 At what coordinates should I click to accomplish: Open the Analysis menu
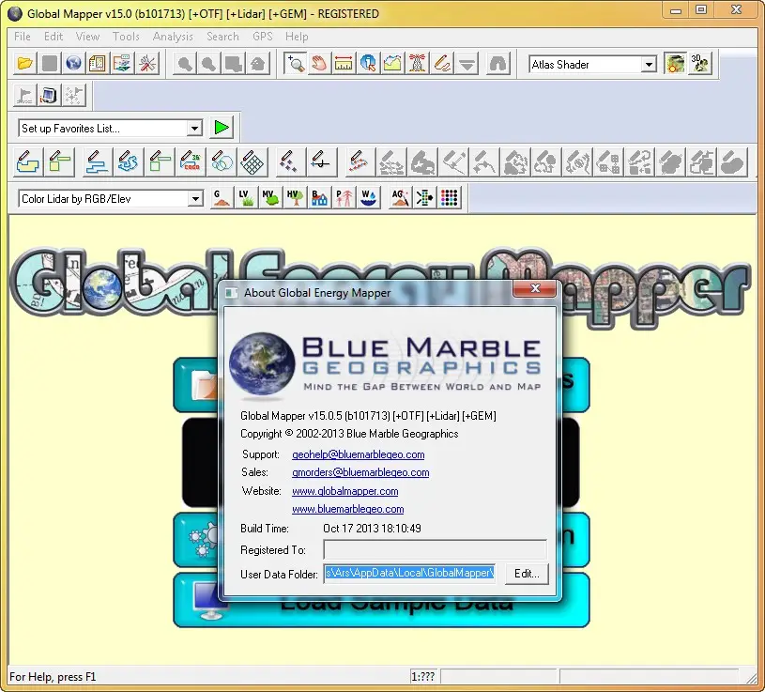(173, 37)
